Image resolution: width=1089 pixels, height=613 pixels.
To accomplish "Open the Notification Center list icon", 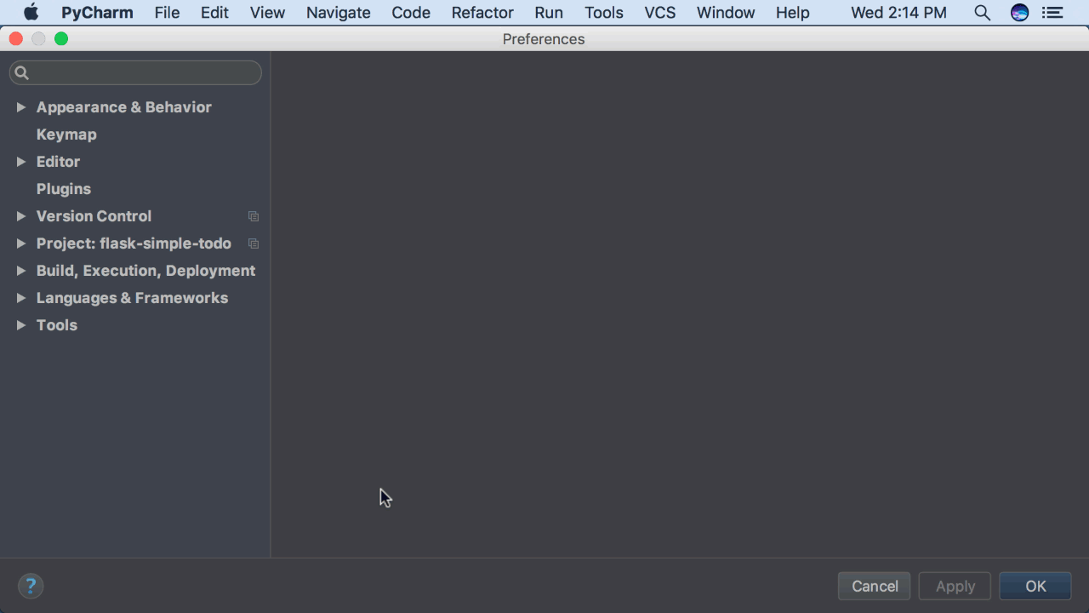I will [1052, 13].
